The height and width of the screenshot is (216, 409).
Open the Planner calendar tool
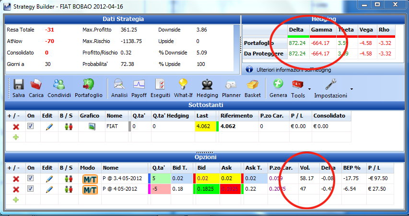click(x=231, y=85)
